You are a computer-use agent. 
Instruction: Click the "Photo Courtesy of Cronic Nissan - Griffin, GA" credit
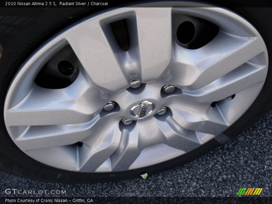coord(49,201)
